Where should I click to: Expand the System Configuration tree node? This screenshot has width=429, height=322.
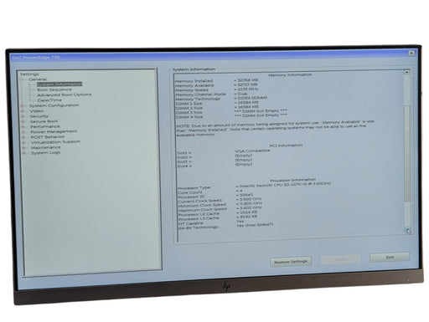[23, 105]
